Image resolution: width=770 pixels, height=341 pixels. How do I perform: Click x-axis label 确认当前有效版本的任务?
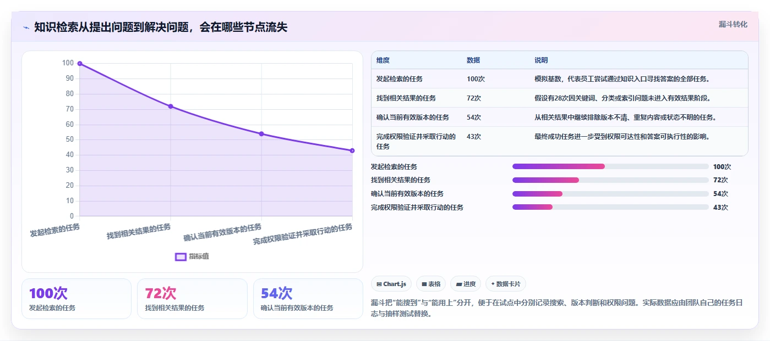pyautogui.click(x=222, y=233)
